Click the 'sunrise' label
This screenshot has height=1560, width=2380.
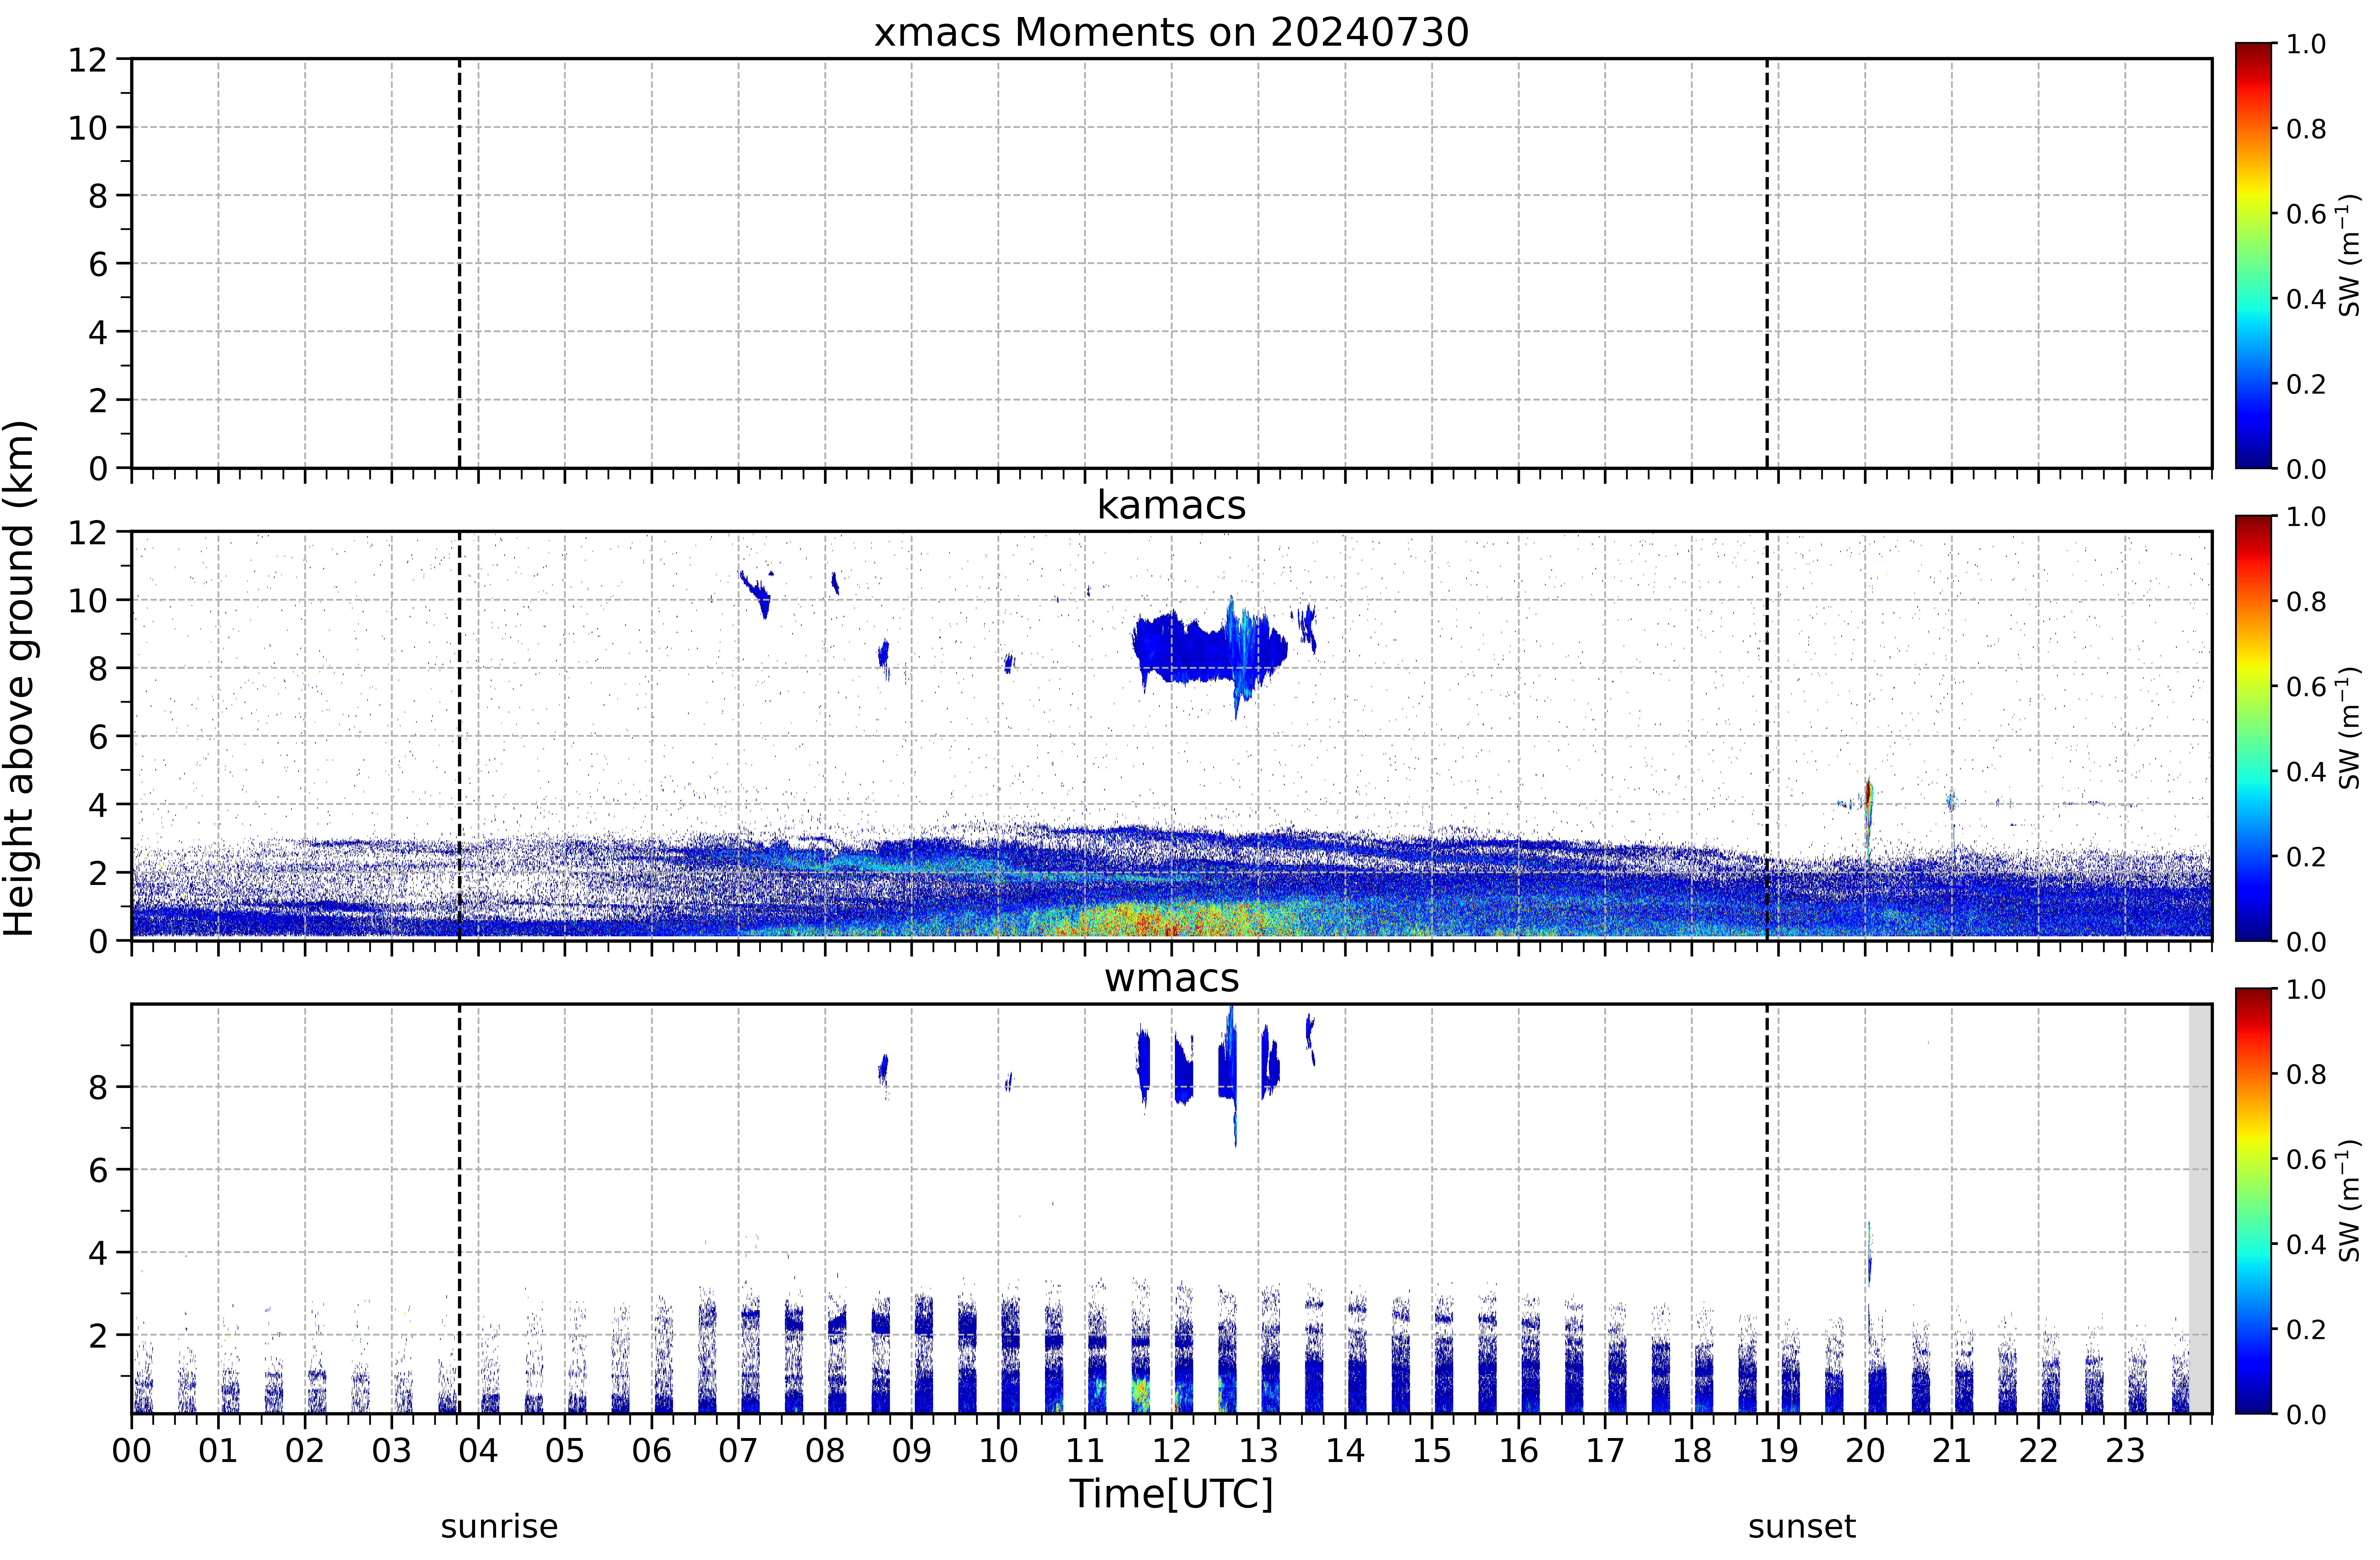499,1527
